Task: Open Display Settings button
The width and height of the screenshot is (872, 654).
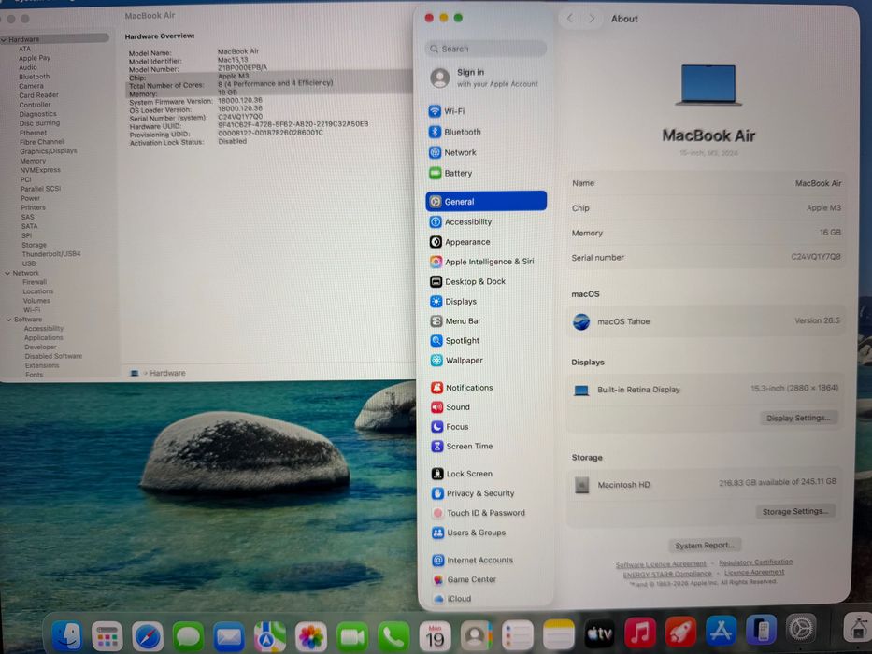Action: (798, 419)
